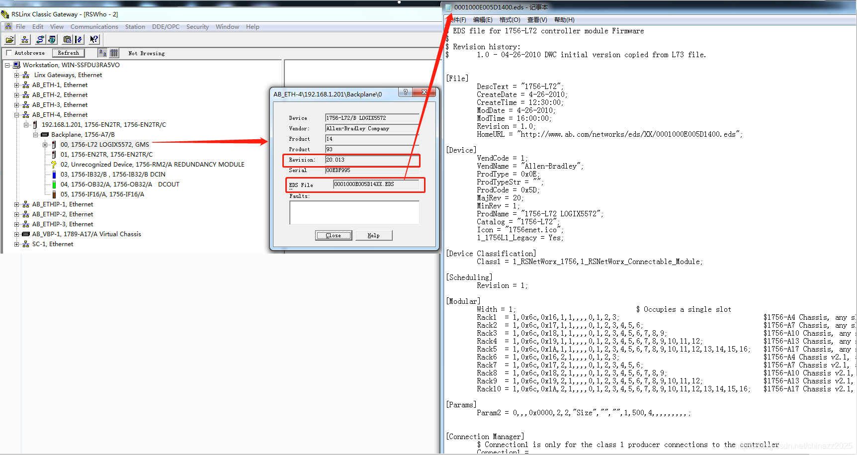Click Copy DDE/OPC link to clipboard icon
The height and width of the screenshot is (455, 857).
(x=67, y=39)
